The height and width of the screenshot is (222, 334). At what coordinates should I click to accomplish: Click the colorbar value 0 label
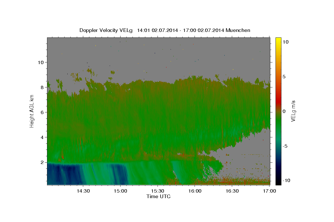(284, 111)
